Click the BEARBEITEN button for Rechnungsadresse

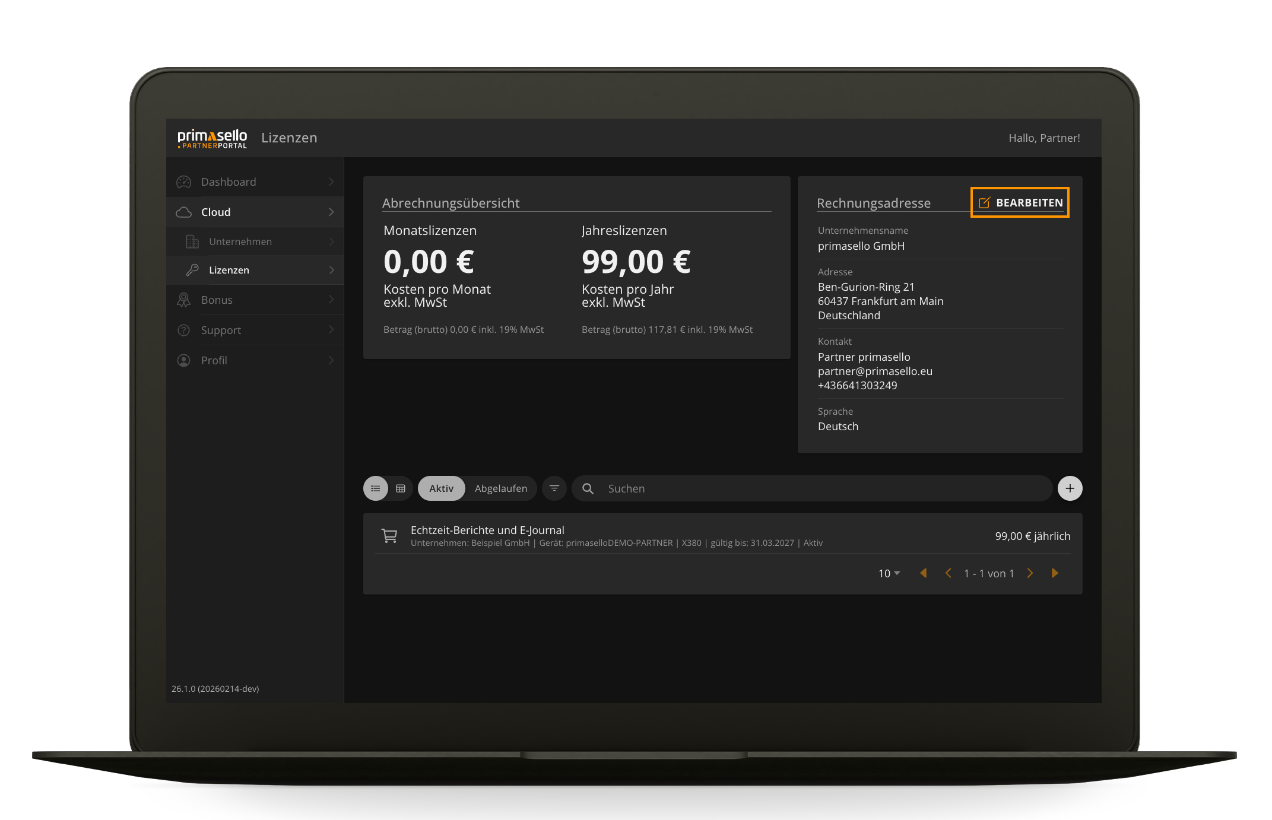coord(1019,202)
